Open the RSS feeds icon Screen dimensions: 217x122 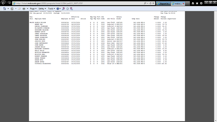(x=12, y=8)
